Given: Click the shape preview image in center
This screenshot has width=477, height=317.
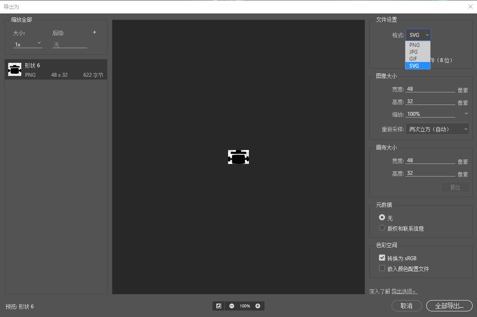Looking at the screenshot, I should coord(238,157).
